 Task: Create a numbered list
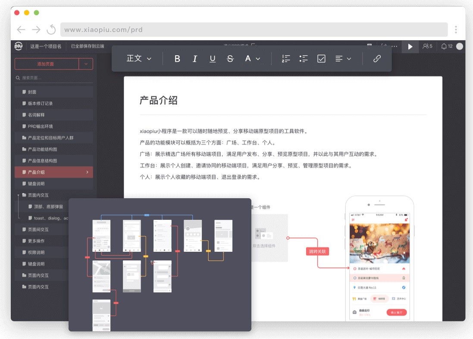(x=285, y=59)
